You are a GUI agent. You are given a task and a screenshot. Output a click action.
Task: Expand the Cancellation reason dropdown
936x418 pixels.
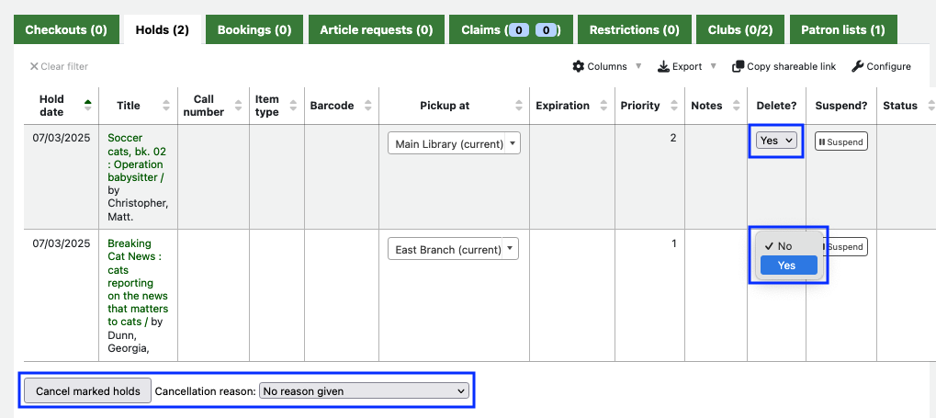point(364,391)
